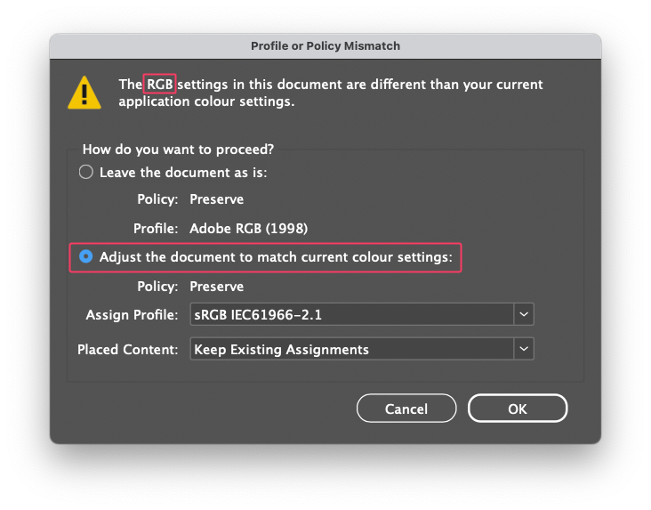The image size is (651, 510).
Task: Click the Leave the document as is label
Action: pos(183,172)
